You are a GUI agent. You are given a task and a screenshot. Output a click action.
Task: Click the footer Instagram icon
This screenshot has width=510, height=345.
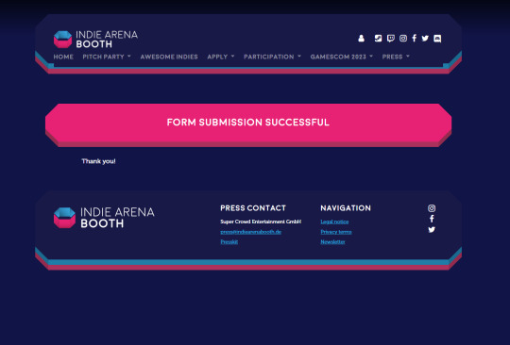coord(432,208)
